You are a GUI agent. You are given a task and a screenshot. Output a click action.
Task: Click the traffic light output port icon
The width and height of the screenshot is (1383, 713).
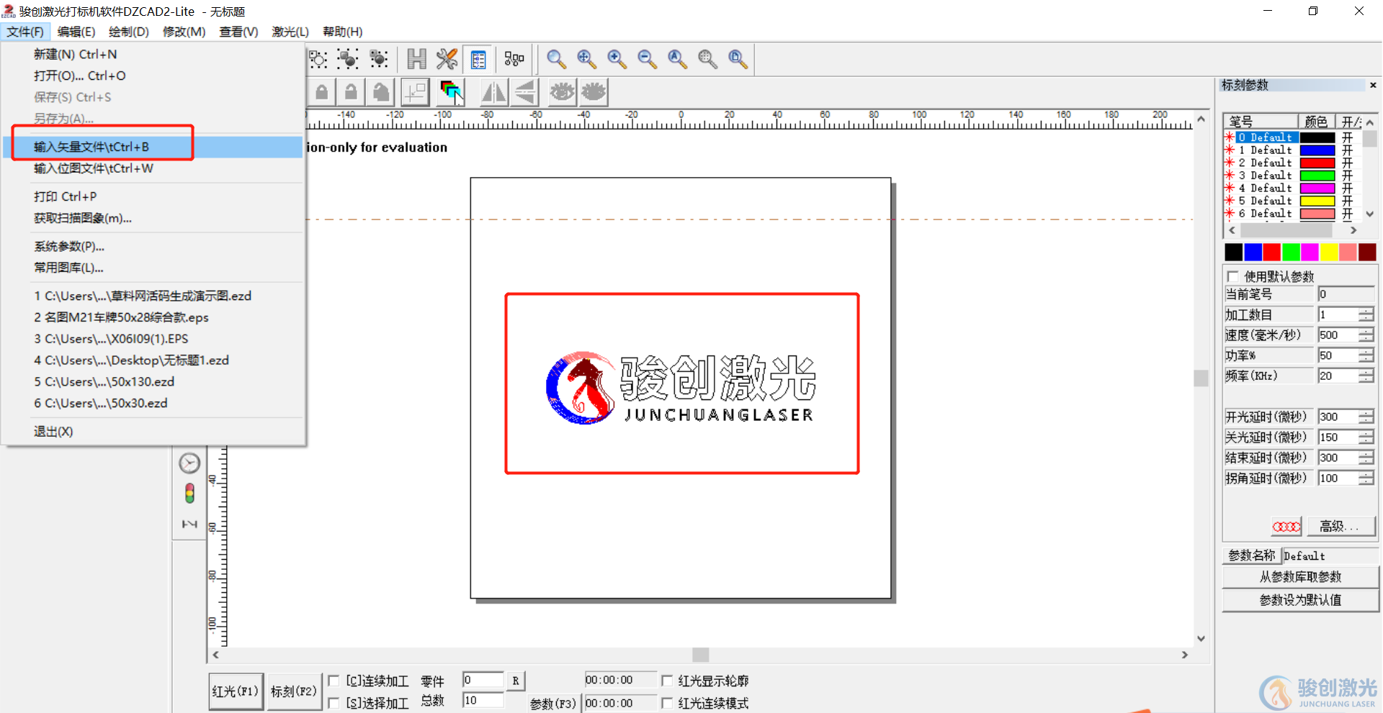pyautogui.click(x=189, y=494)
